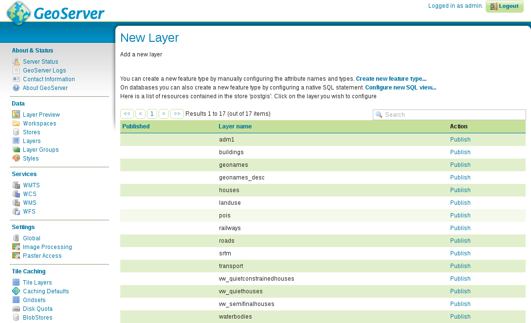
Task: Publish the houses layer
Action: pos(460,190)
